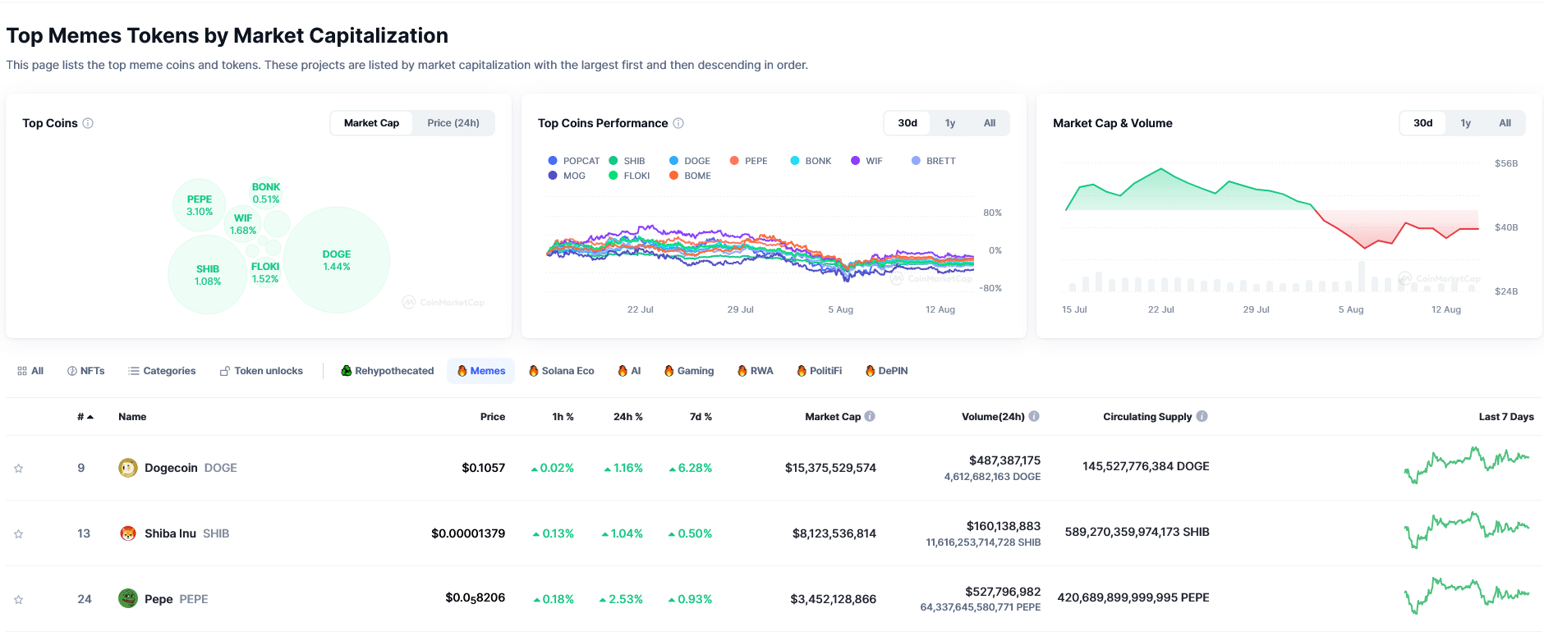The width and height of the screenshot is (1544, 636).
Task: Set Top Coins Performance range to 1y
Action: (x=950, y=123)
